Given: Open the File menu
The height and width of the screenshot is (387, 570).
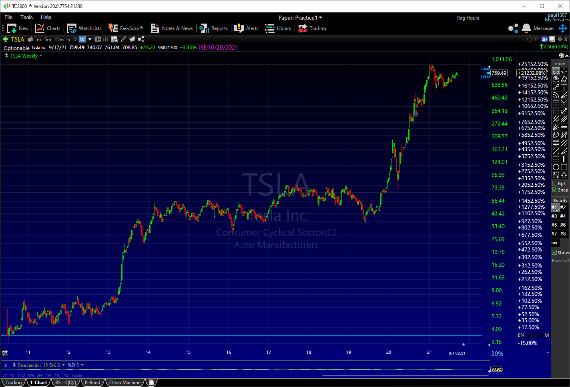Looking at the screenshot, I should point(8,17).
